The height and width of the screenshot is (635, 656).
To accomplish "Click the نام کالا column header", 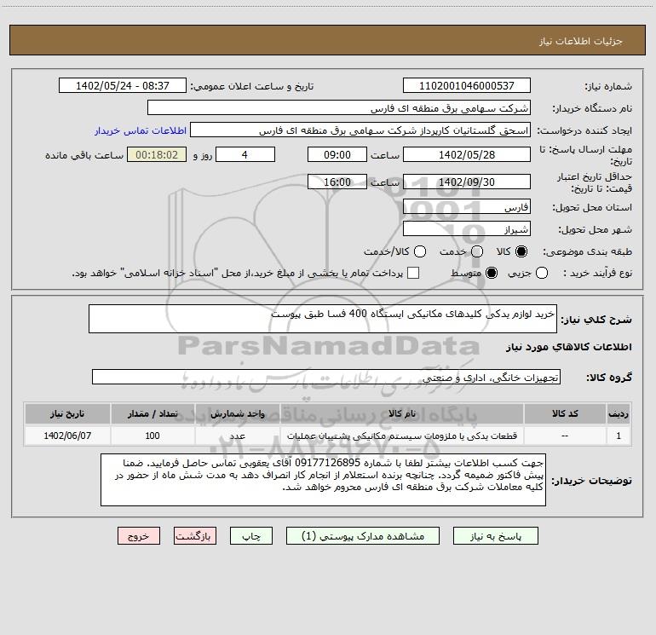I will 401,413.
